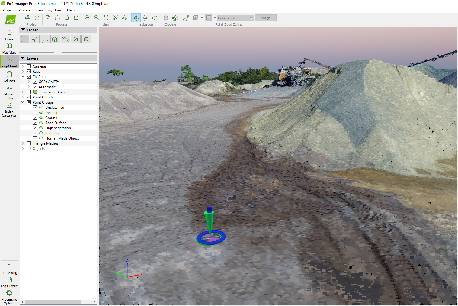The image size is (458, 306).
Task: Open the Process menu
Action: coord(24,10)
